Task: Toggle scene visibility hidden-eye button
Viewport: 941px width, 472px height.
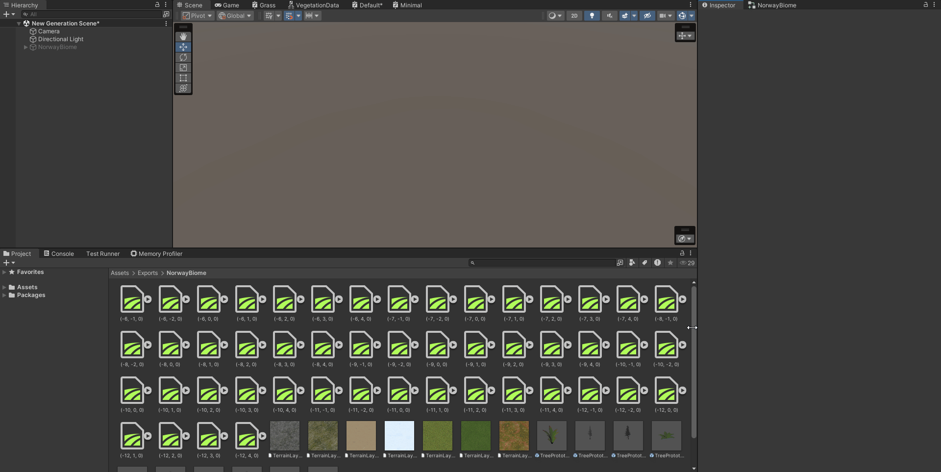Action: (647, 16)
